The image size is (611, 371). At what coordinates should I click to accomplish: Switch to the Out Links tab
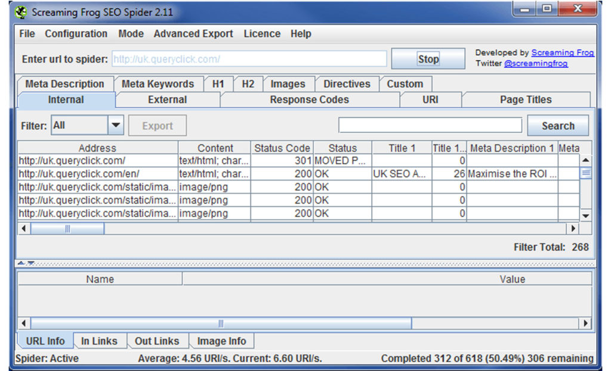pos(157,341)
